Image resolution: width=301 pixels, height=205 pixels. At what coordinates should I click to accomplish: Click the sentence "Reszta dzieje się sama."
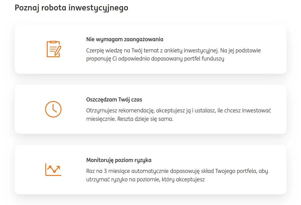pyautogui.click(x=145, y=119)
